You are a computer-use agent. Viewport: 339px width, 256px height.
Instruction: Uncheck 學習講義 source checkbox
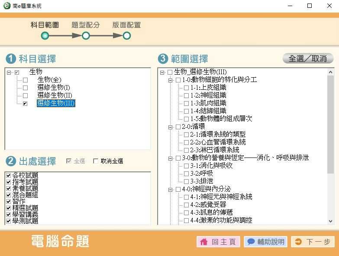coord(8,214)
